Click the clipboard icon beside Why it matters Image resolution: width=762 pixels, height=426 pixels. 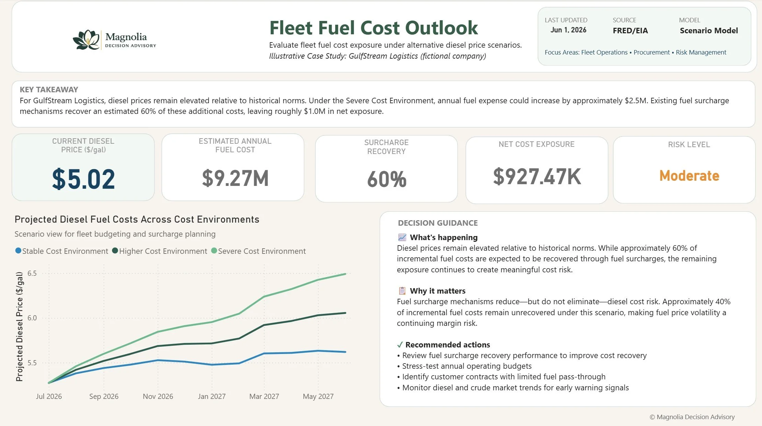point(402,291)
